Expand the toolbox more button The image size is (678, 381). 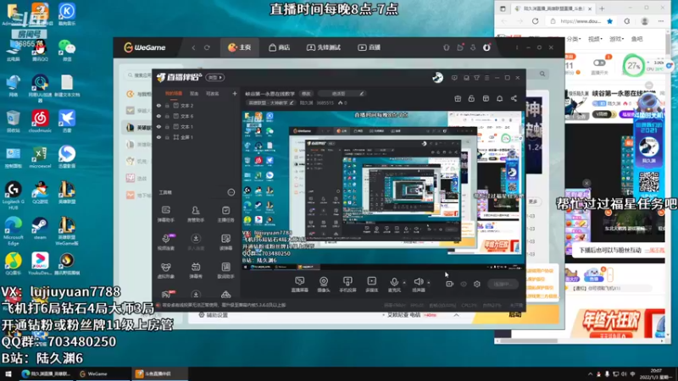click(x=231, y=192)
